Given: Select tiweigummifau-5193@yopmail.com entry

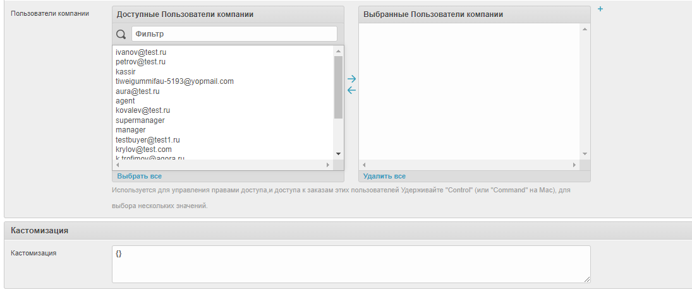Looking at the screenshot, I should [x=174, y=81].
